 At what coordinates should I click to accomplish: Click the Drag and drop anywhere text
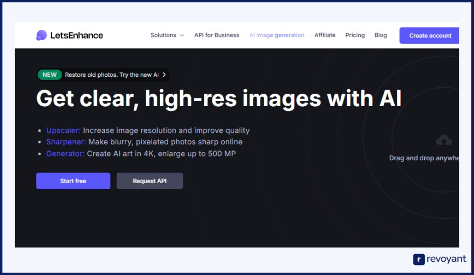424,158
